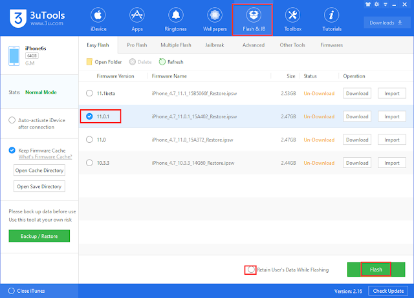This screenshot has height=298, width=414.
Task: Click the Firmware Version column header
Action: point(115,76)
